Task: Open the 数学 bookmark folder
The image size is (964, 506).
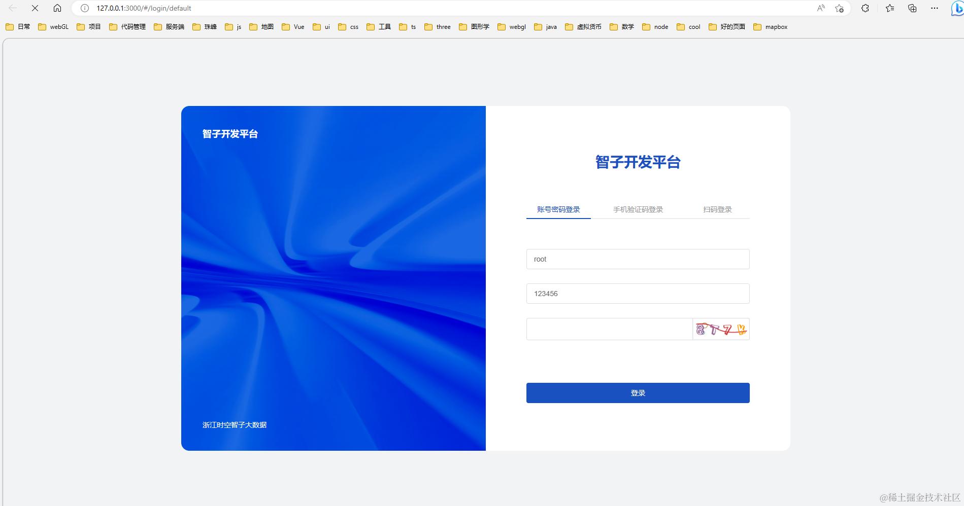Action: pos(622,27)
